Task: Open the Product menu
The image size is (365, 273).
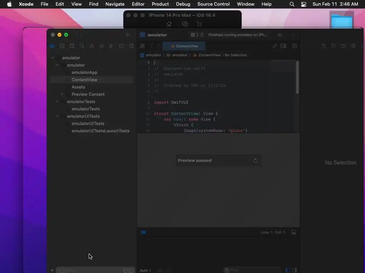Action: (160, 4)
